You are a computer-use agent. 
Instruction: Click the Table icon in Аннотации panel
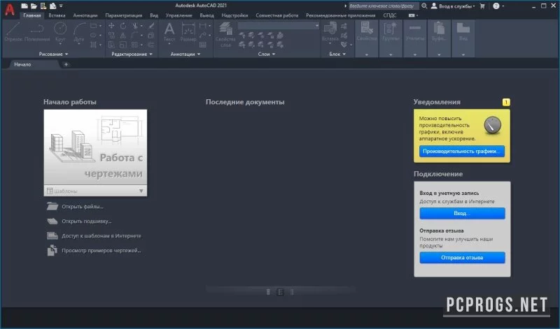pyautogui.click(x=203, y=45)
